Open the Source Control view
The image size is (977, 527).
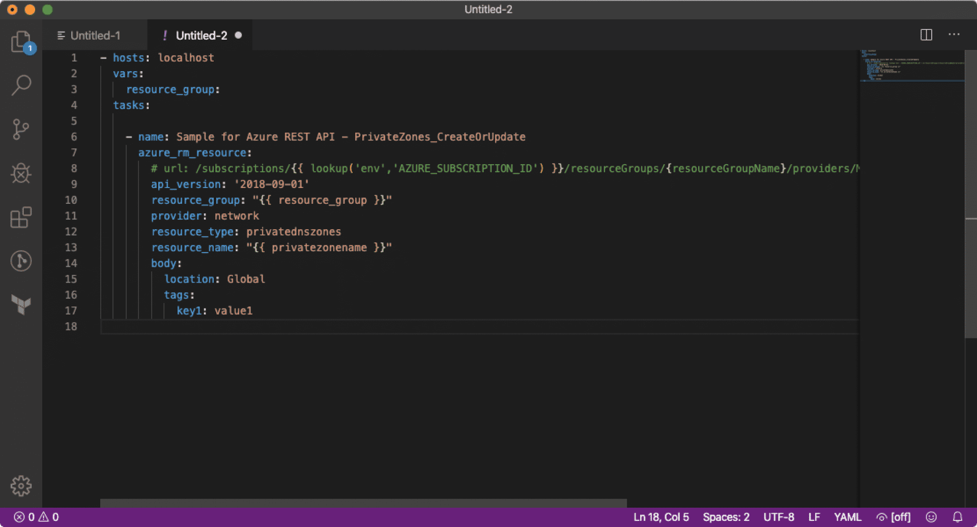21,130
